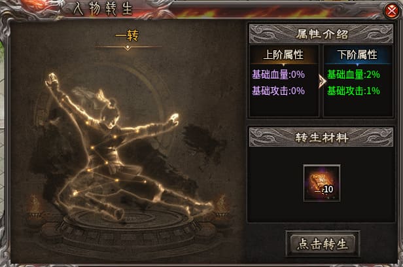
Task: Select the 上阶属性 panel heading
Action: pyautogui.click(x=283, y=55)
